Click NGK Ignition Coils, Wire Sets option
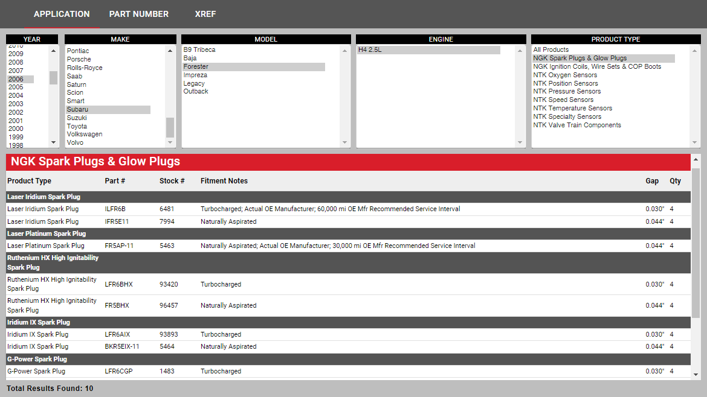This screenshot has width=707, height=397. pyautogui.click(x=596, y=66)
